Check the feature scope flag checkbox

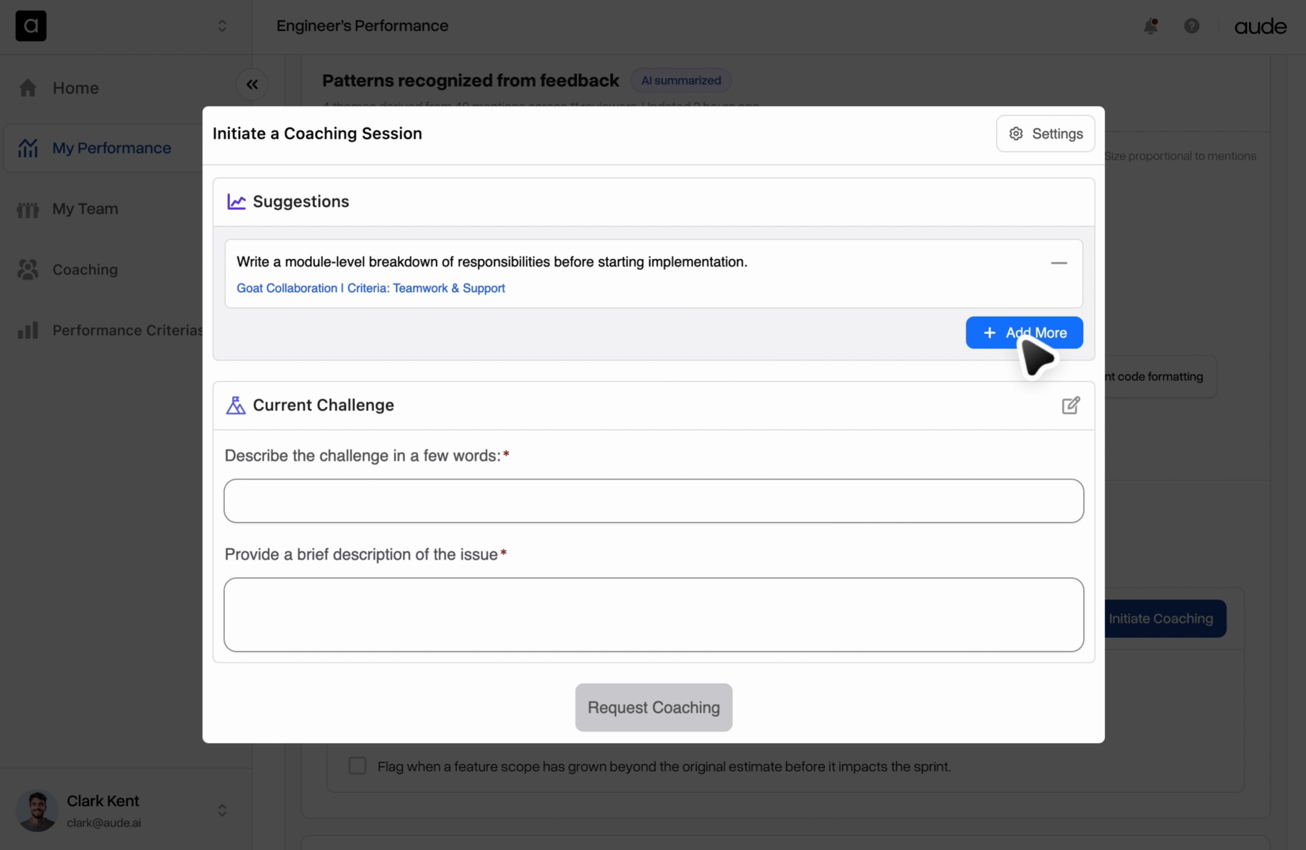point(357,765)
